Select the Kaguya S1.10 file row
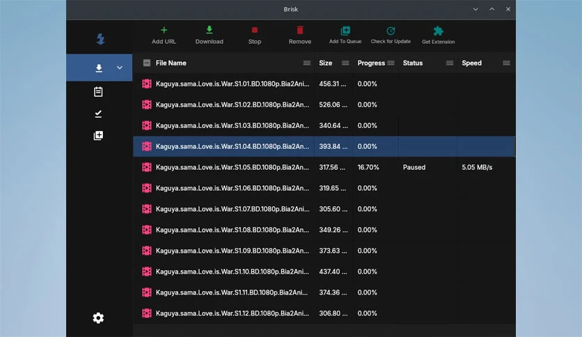582x337 pixels. (x=324, y=272)
